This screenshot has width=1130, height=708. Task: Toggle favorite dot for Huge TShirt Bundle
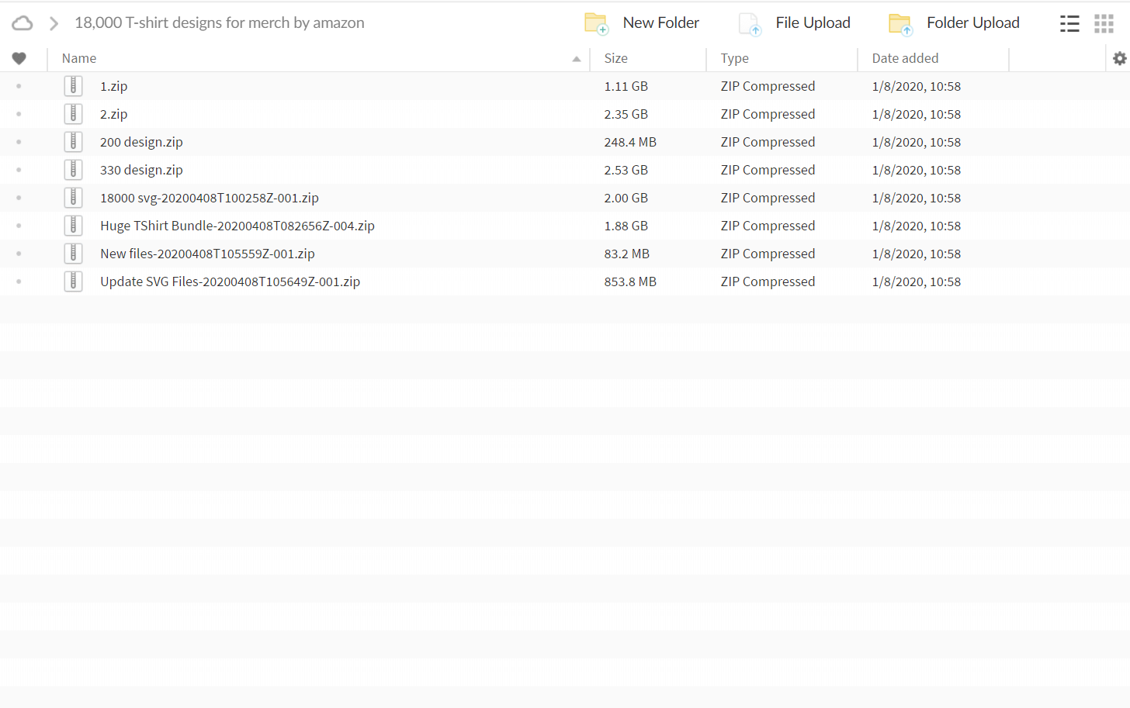(19, 226)
